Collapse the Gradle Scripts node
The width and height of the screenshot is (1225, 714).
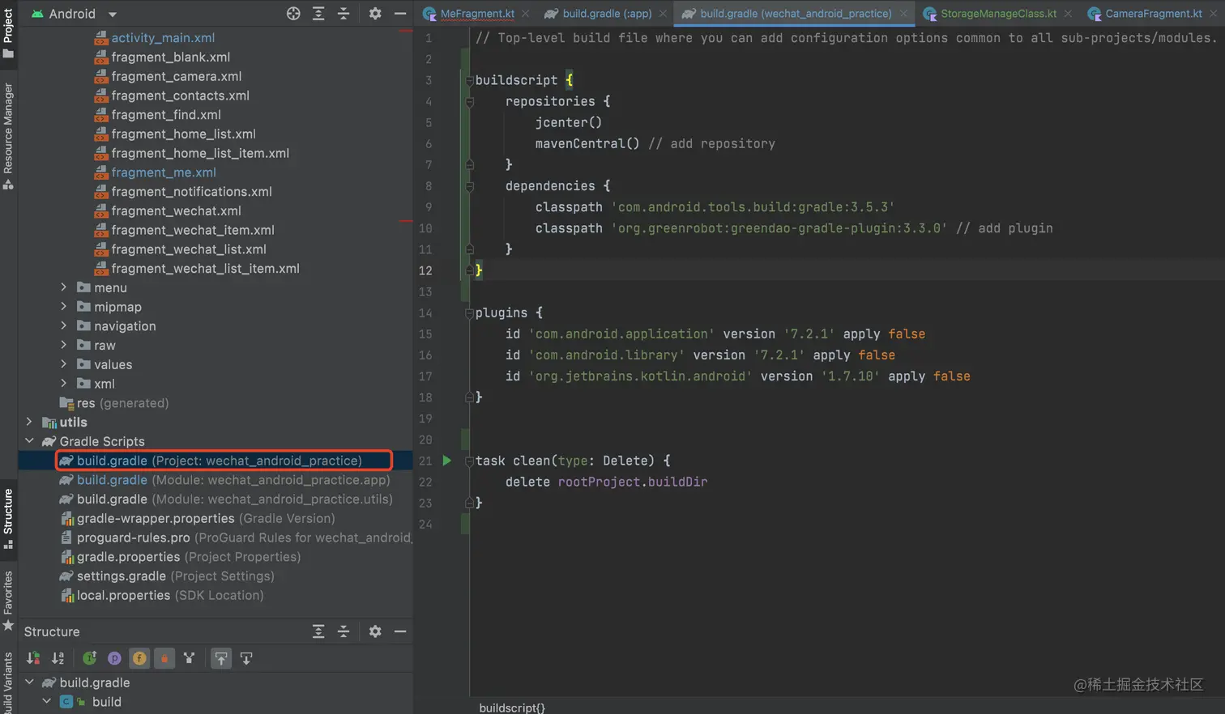(x=30, y=441)
